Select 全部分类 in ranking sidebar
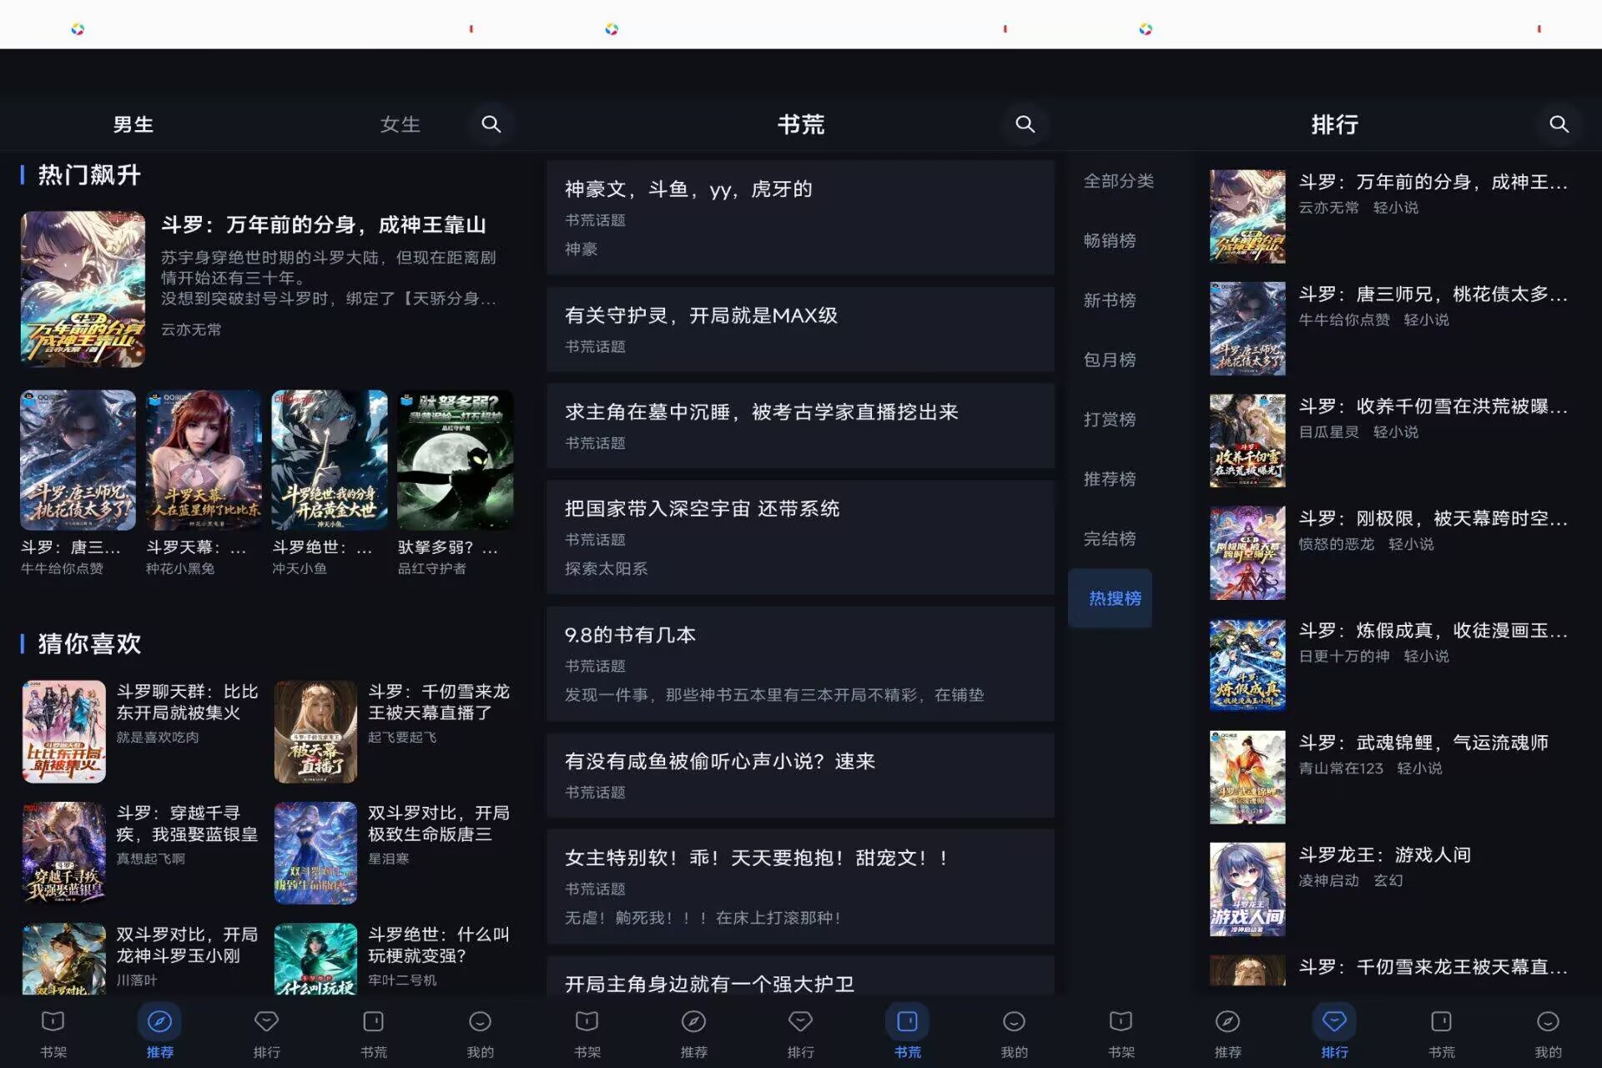The width and height of the screenshot is (1602, 1068). pos(1118,181)
